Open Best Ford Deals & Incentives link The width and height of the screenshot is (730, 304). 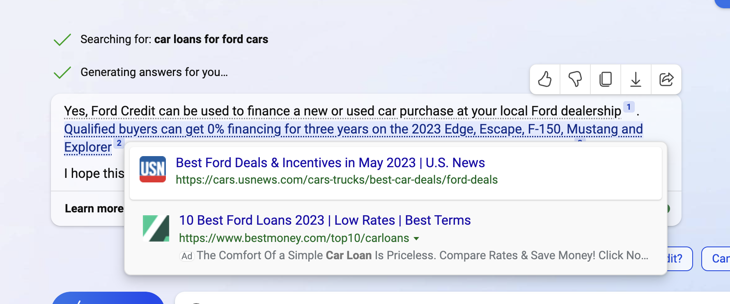point(330,163)
